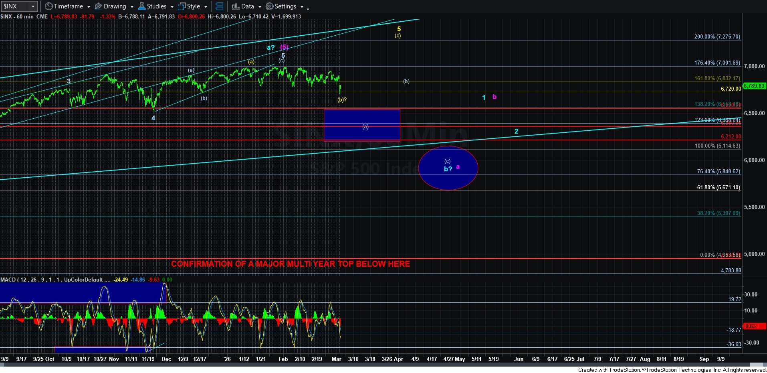Viewport: 767px width, 373px height.
Task: Click the Data bar chart icon
Action: 236,6
